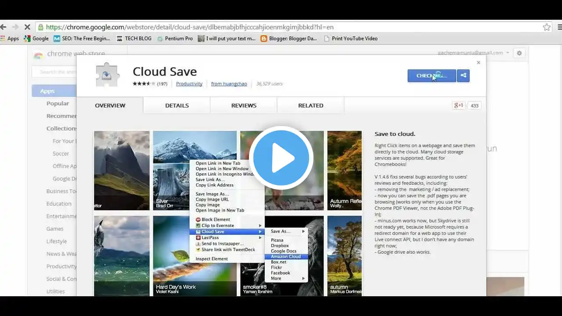Open the Apps bookmarks bar shortcut

coord(10,39)
